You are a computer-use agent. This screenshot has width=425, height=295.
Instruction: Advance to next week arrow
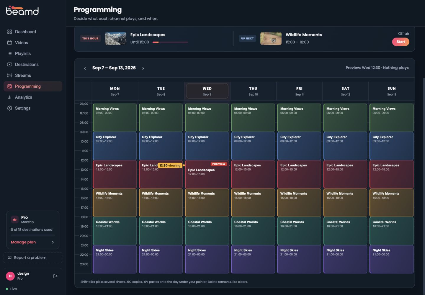tap(143, 68)
